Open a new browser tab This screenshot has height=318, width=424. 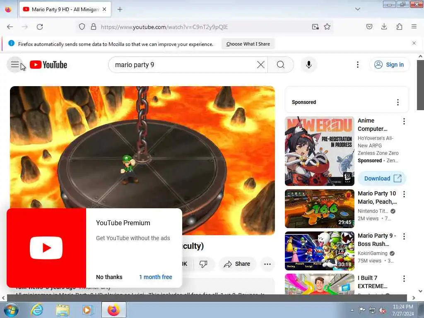coord(120,10)
